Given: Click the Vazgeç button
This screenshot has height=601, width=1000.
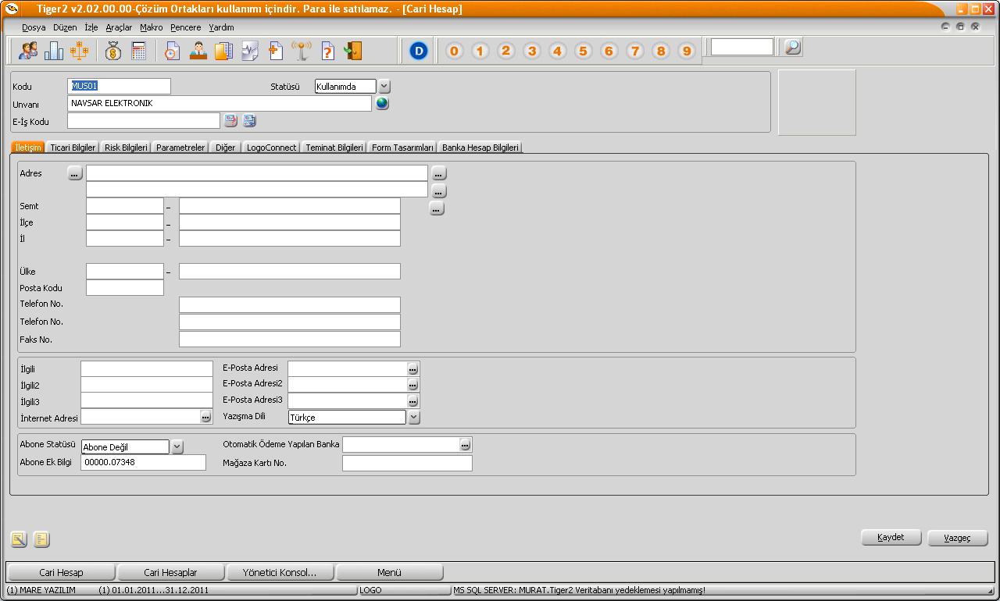Looking at the screenshot, I should point(958,539).
